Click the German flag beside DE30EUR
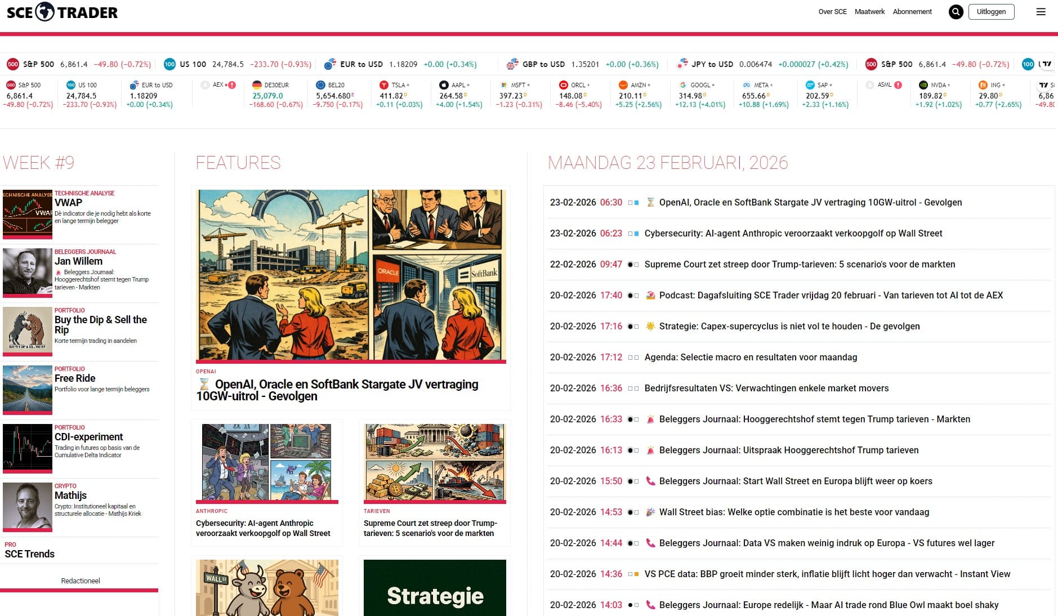The height and width of the screenshot is (616, 1058). click(257, 85)
